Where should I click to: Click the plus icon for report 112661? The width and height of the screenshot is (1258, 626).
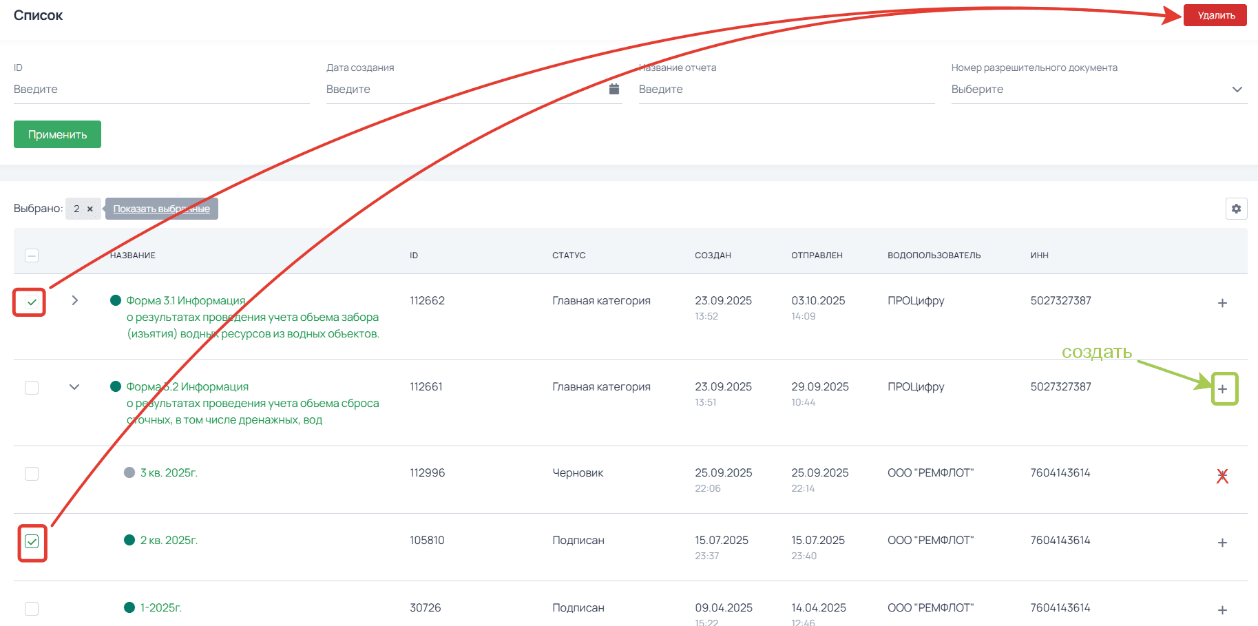pyautogui.click(x=1222, y=389)
